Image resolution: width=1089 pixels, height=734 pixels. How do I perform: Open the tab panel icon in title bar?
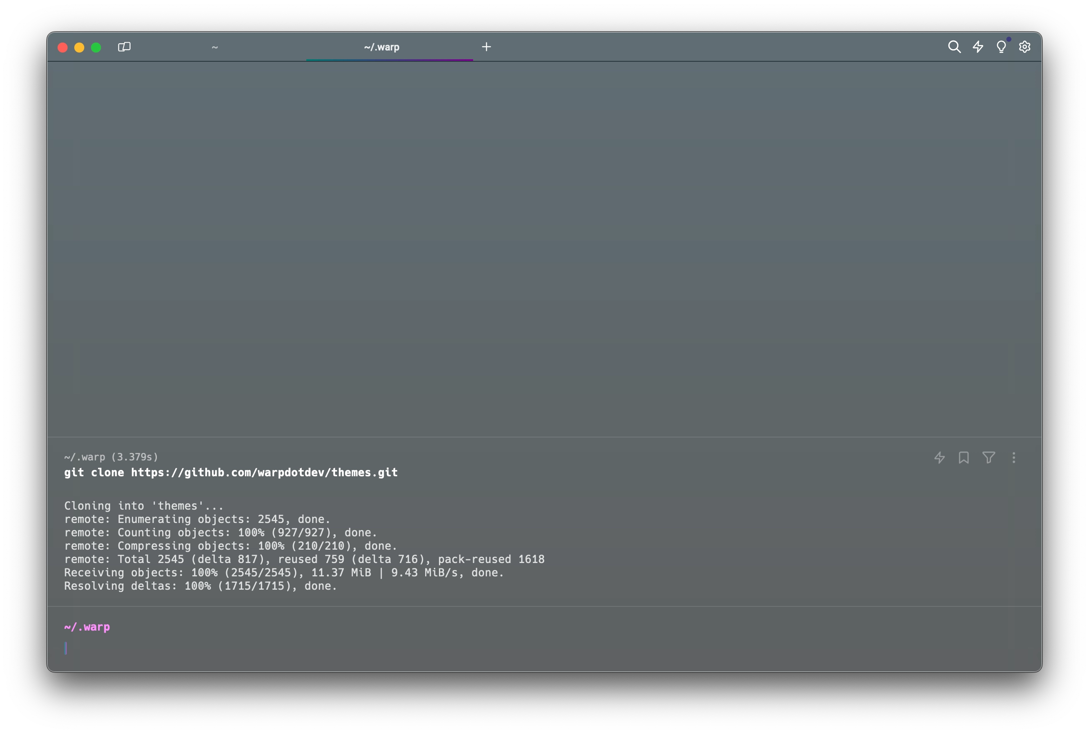pyautogui.click(x=124, y=47)
